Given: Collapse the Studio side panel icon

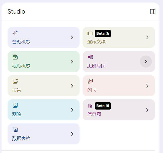Looking at the screenshot, I should [152, 12].
